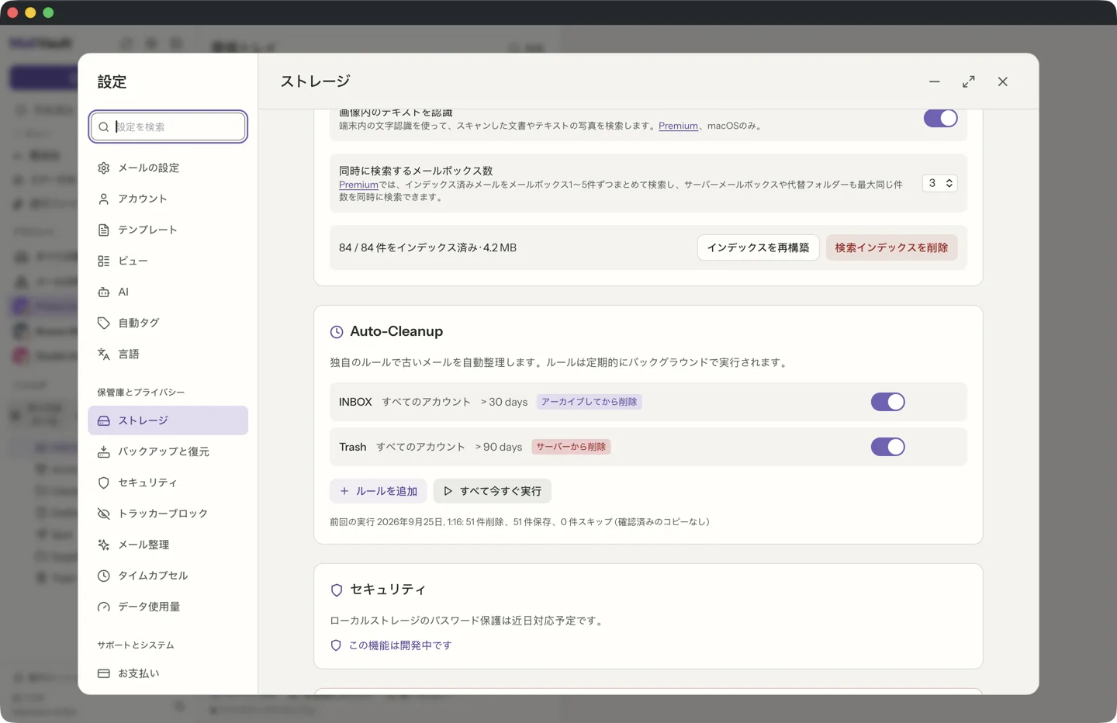Click ルールを追加 button
This screenshot has height=723, width=1117.
tap(379, 491)
